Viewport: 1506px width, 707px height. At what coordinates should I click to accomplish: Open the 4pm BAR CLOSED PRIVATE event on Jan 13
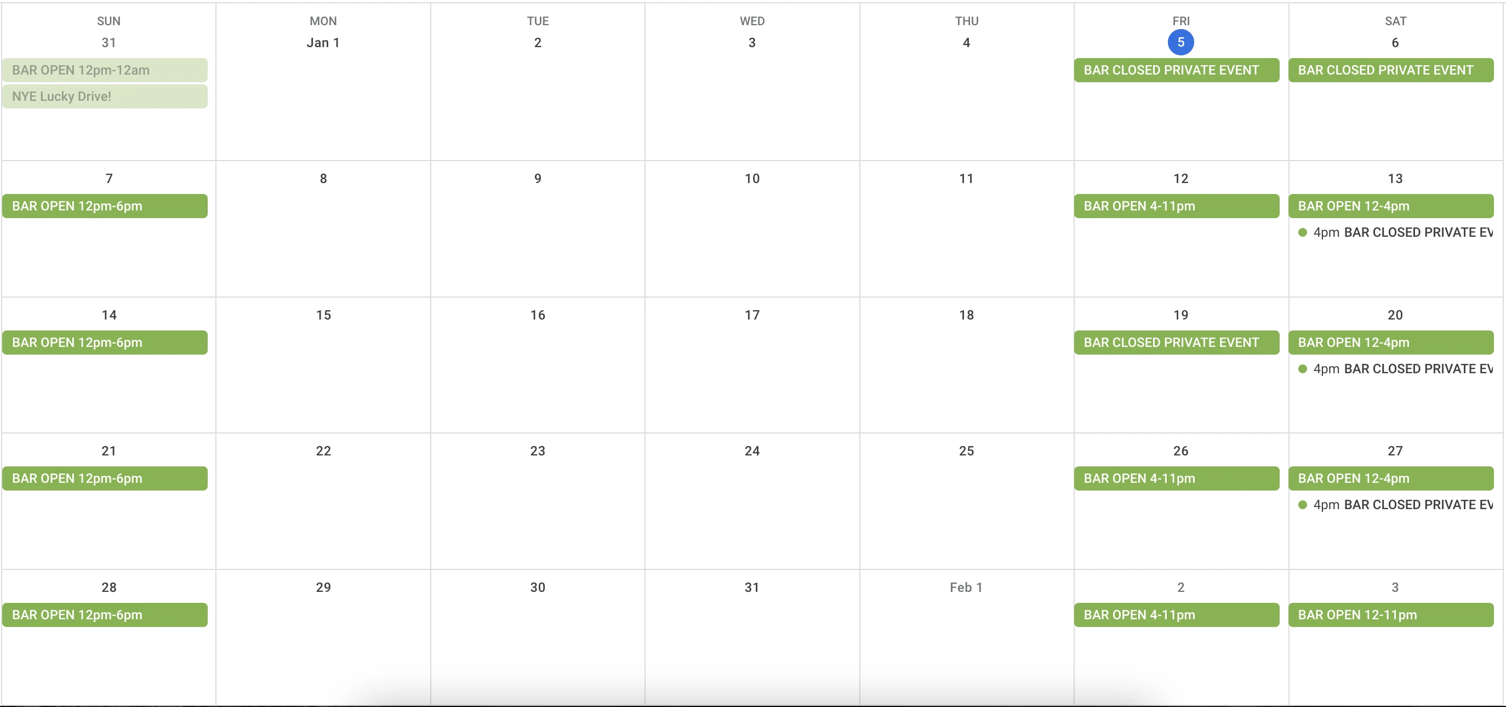1397,232
